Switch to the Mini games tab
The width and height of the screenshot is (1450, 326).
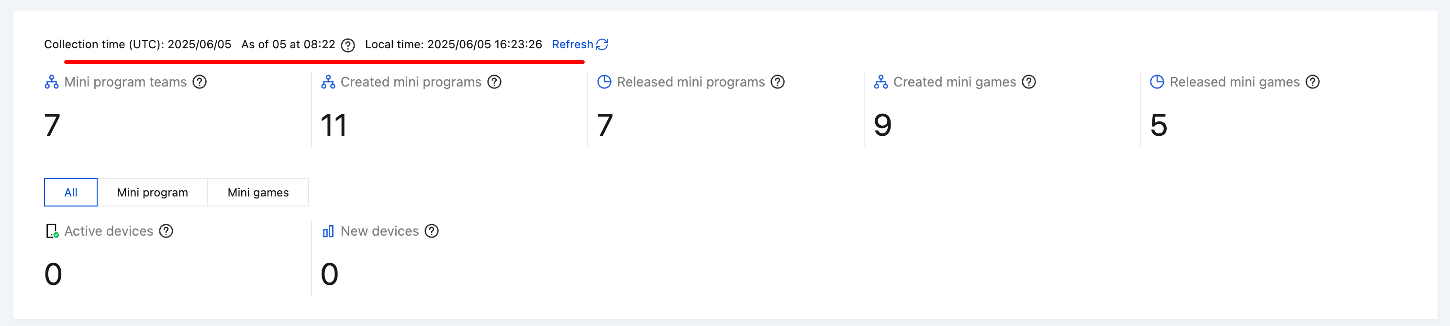tap(258, 192)
